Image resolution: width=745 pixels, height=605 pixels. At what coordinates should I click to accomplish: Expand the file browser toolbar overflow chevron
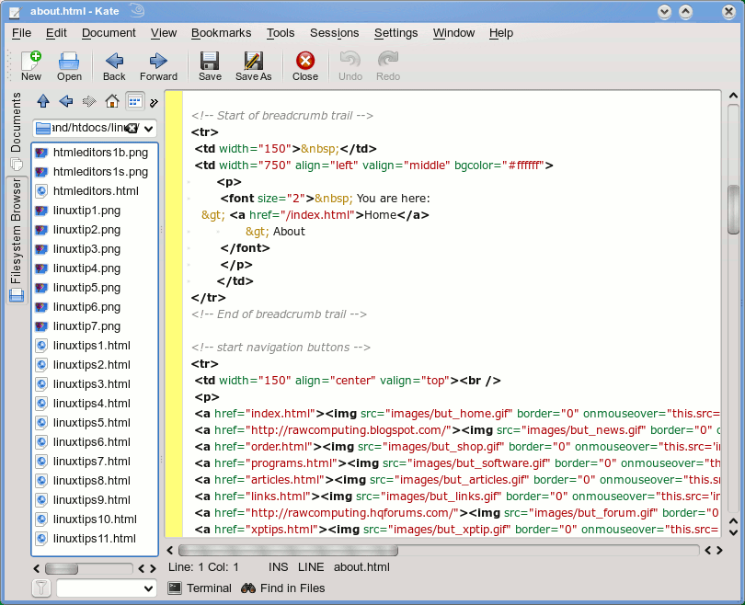[x=155, y=102]
